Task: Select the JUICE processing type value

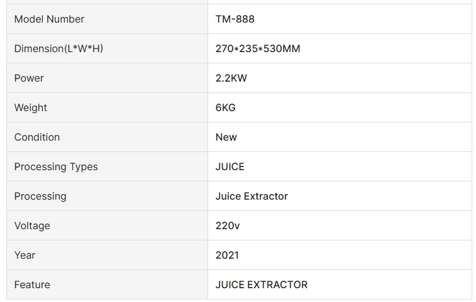Action: tap(230, 166)
